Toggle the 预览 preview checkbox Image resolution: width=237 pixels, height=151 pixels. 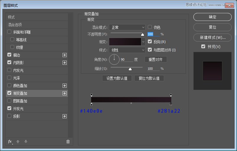pos(203,47)
